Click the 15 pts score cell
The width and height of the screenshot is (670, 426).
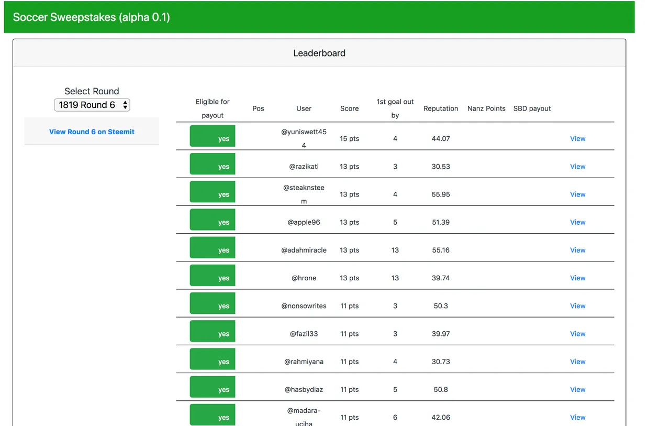tap(350, 139)
